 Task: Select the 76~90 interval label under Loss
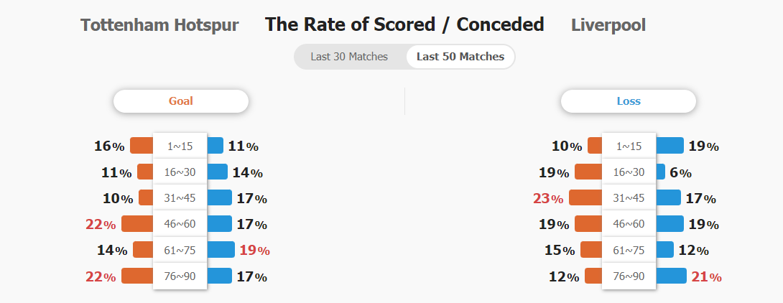click(629, 276)
